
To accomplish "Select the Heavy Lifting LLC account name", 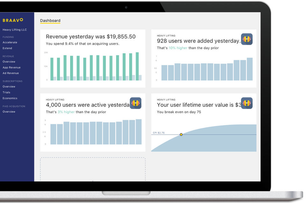I will pyautogui.click(x=15, y=30).
